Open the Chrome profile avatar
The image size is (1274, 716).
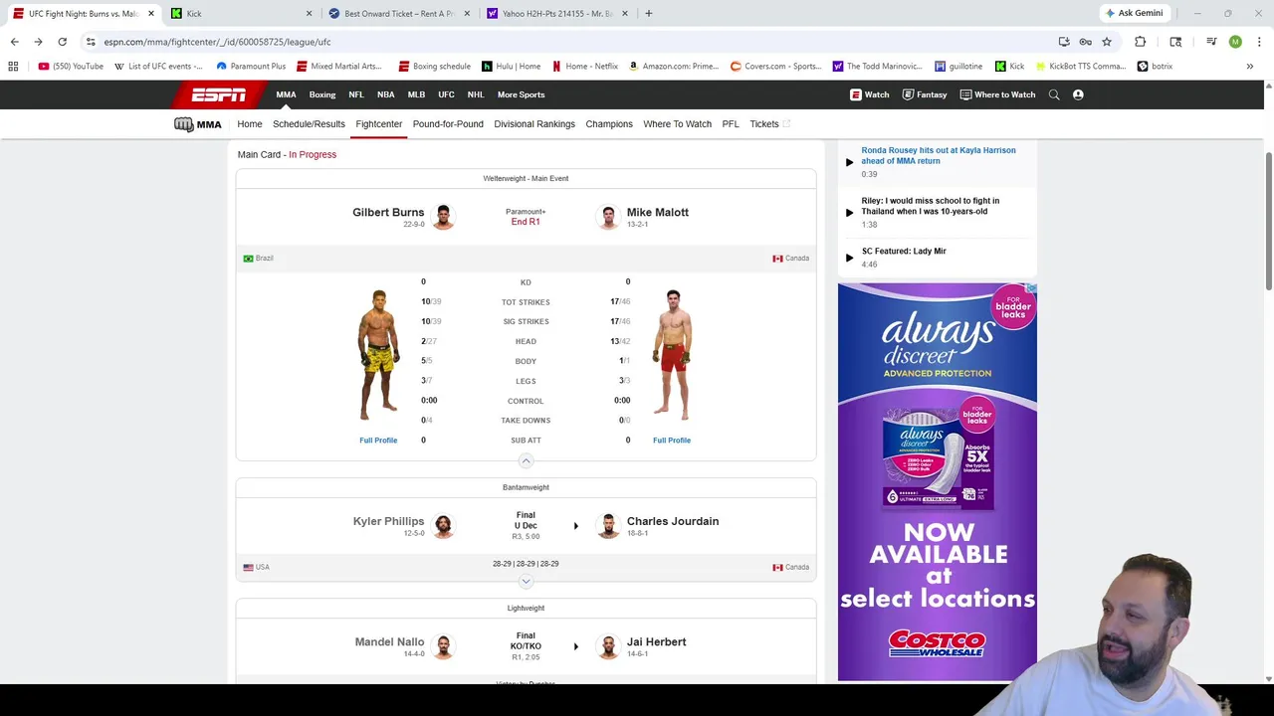pos(1235,42)
